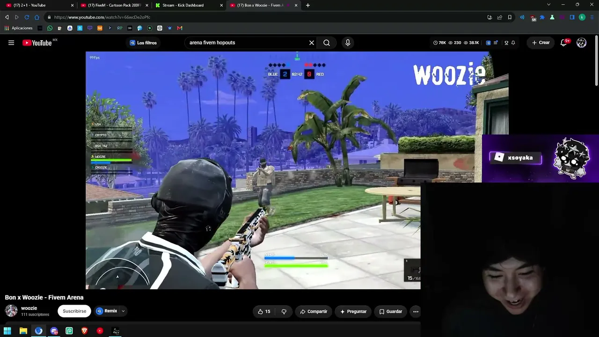This screenshot has height=337, width=599.
Task: Open more actions menu beside Guardar
Action: coord(416,311)
